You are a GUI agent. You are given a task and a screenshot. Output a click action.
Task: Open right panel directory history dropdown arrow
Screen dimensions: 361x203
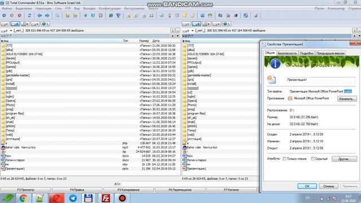[x=359, y=36]
